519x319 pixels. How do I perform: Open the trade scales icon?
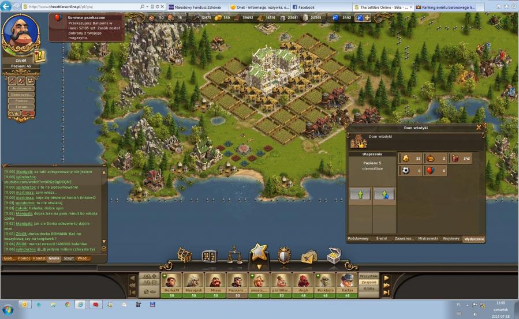click(234, 256)
